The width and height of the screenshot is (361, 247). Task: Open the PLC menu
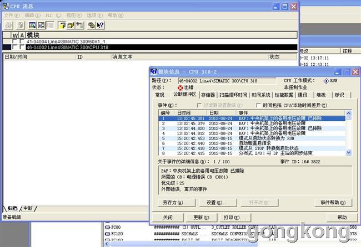pos(53,16)
